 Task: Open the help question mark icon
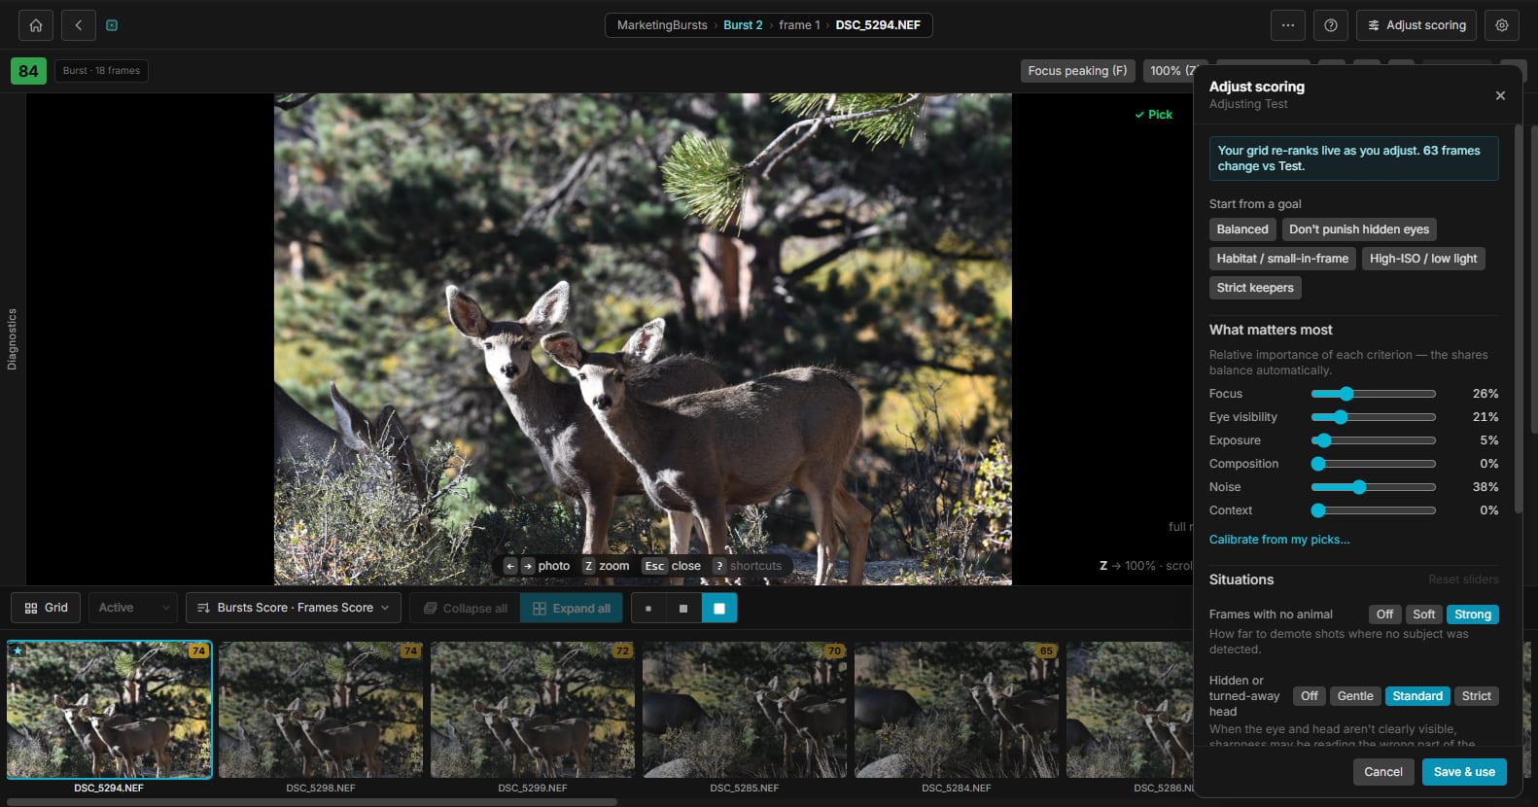[x=1331, y=25]
